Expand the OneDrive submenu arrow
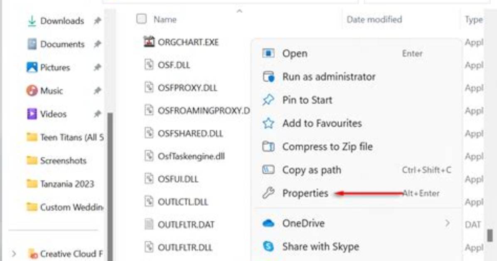 pyautogui.click(x=447, y=223)
